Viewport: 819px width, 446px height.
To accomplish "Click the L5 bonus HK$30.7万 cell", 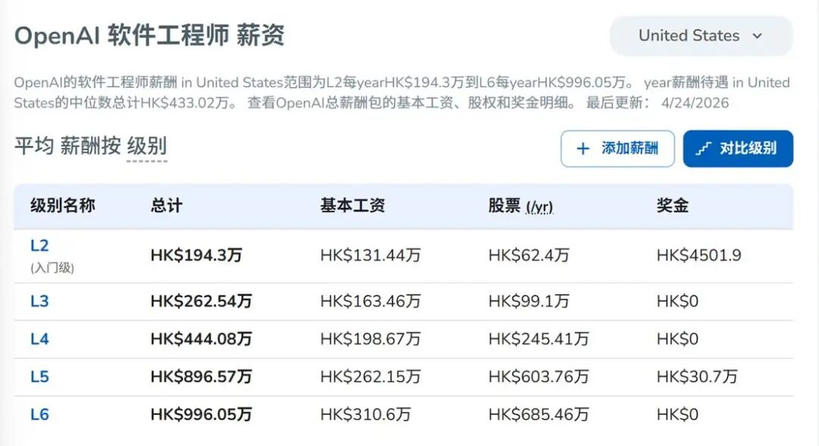I will pos(696,377).
